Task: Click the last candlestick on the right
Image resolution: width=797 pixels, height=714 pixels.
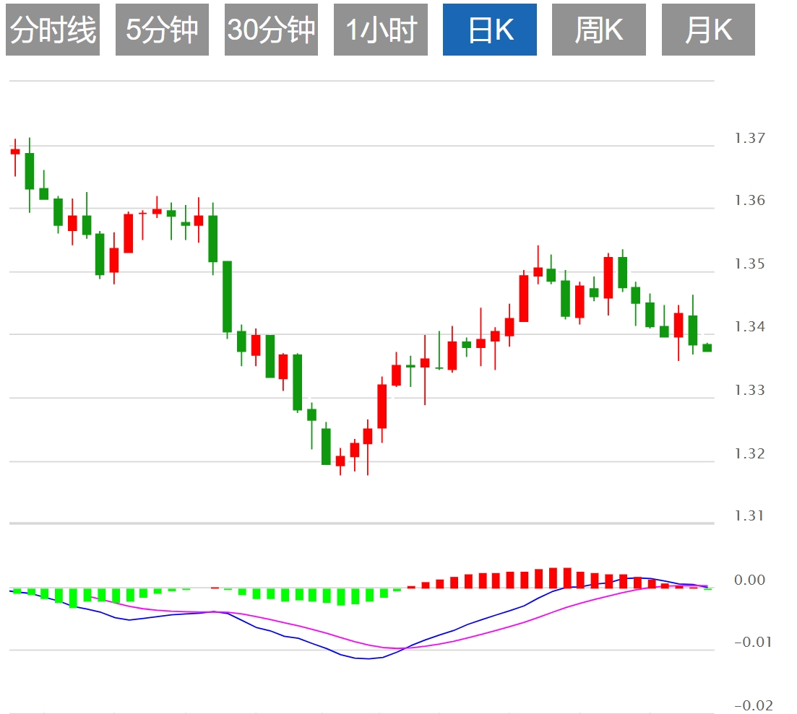Action: pos(707,348)
